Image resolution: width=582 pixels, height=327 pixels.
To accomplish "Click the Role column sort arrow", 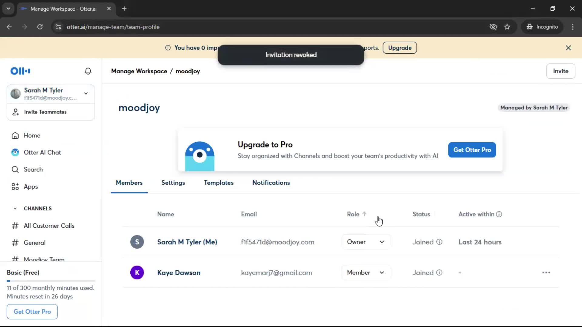I will click(x=364, y=214).
